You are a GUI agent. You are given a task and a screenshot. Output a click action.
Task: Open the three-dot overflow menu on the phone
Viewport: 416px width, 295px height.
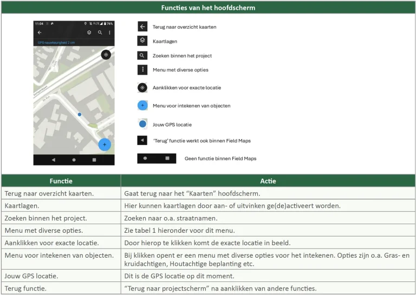(109, 32)
